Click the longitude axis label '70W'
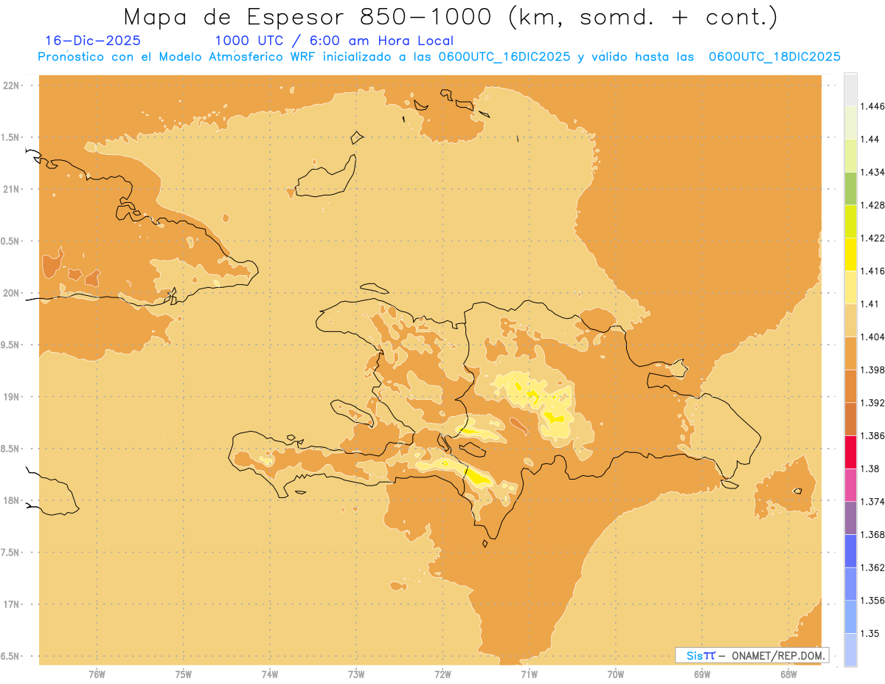The height and width of the screenshot is (684, 885). pos(616,674)
